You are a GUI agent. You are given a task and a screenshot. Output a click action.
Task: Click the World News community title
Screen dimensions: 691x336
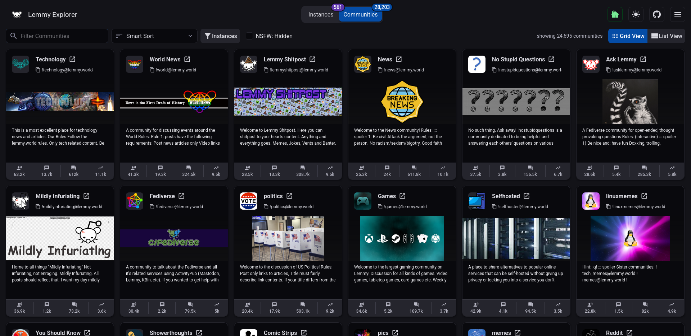[165, 59]
